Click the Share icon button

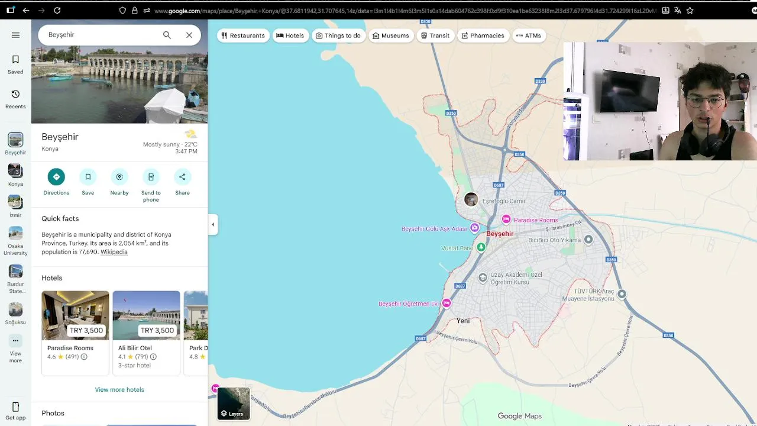tap(182, 176)
